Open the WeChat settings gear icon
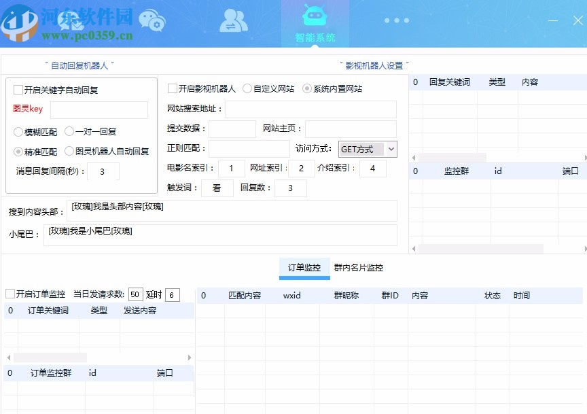Viewport: 587px width, 414px height. (152, 20)
